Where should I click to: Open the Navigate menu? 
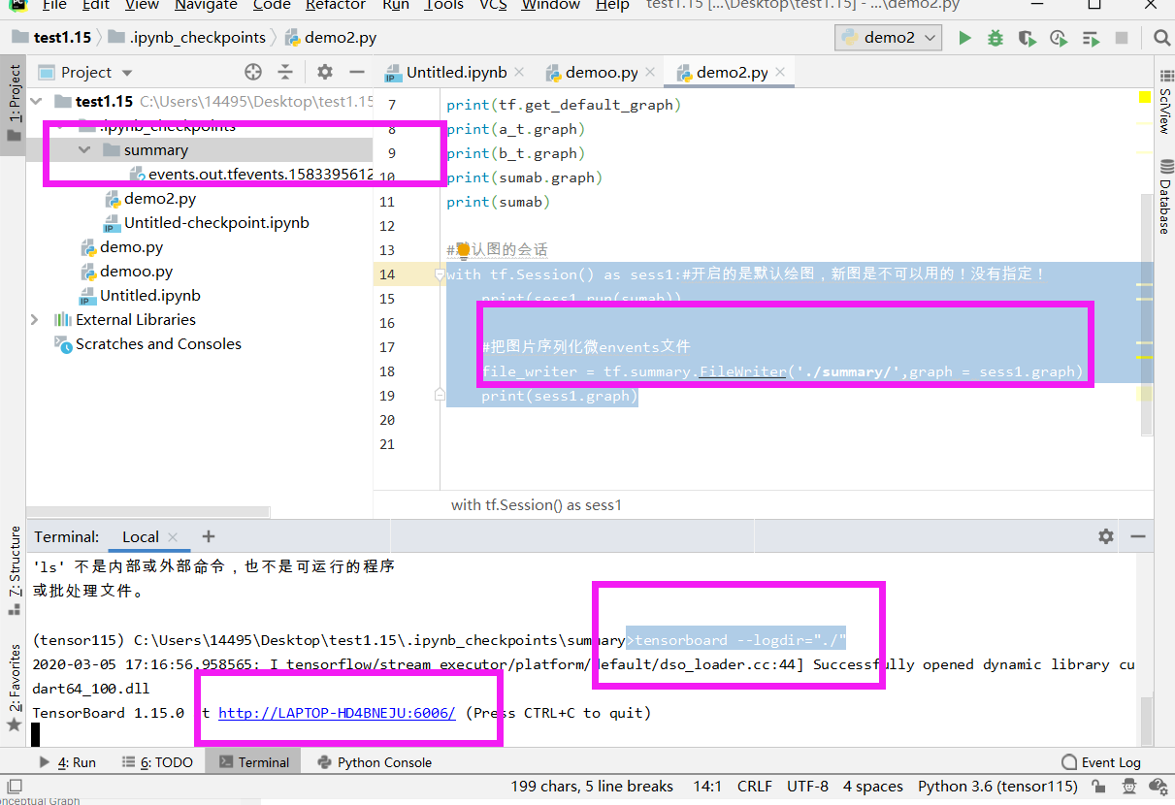click(206, 5)
